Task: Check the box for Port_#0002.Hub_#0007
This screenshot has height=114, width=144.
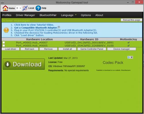Action: click(x=4, y=43)
